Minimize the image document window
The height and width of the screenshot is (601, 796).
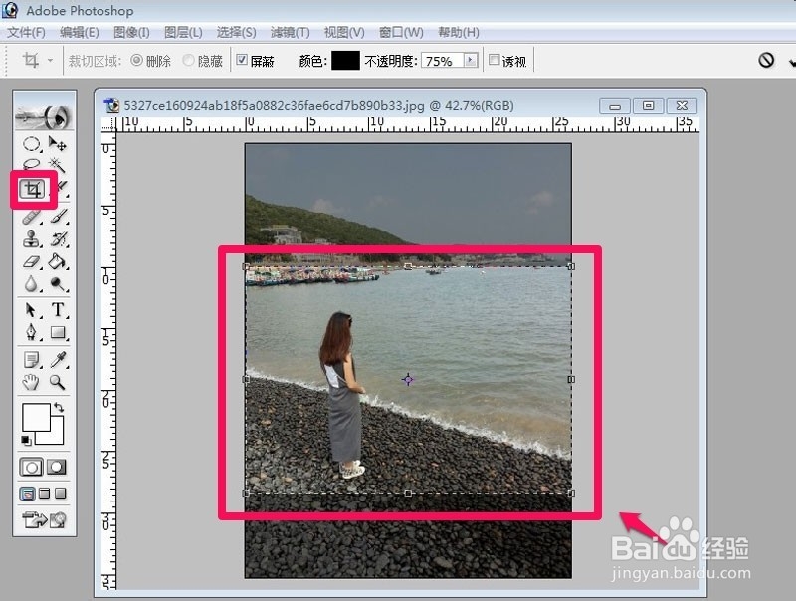click(615, 106)
